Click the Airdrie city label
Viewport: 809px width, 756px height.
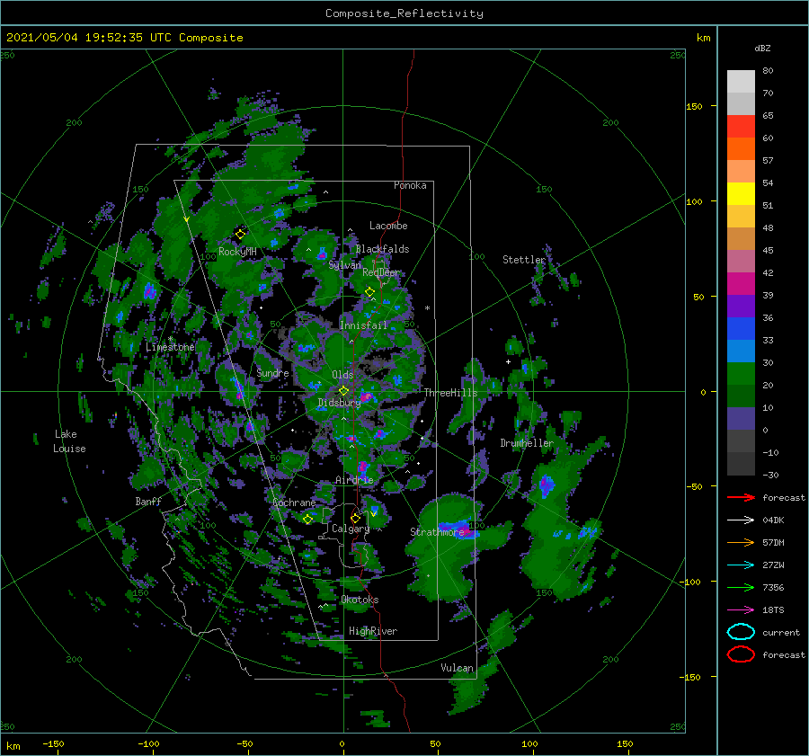[354, 480]
